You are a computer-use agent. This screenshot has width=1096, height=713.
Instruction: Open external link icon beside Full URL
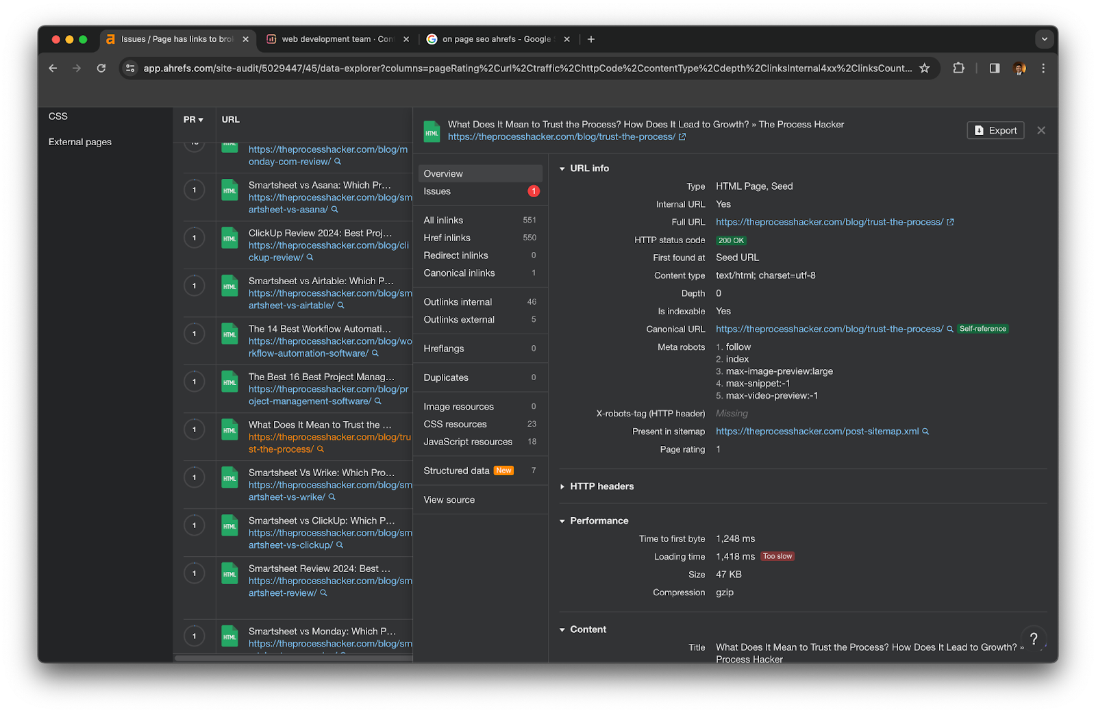[x=950, y=222]
